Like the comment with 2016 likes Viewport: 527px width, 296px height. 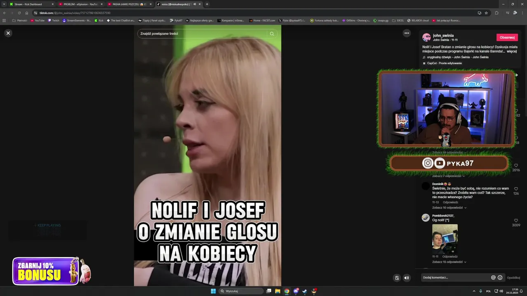(x=516, y=166)
